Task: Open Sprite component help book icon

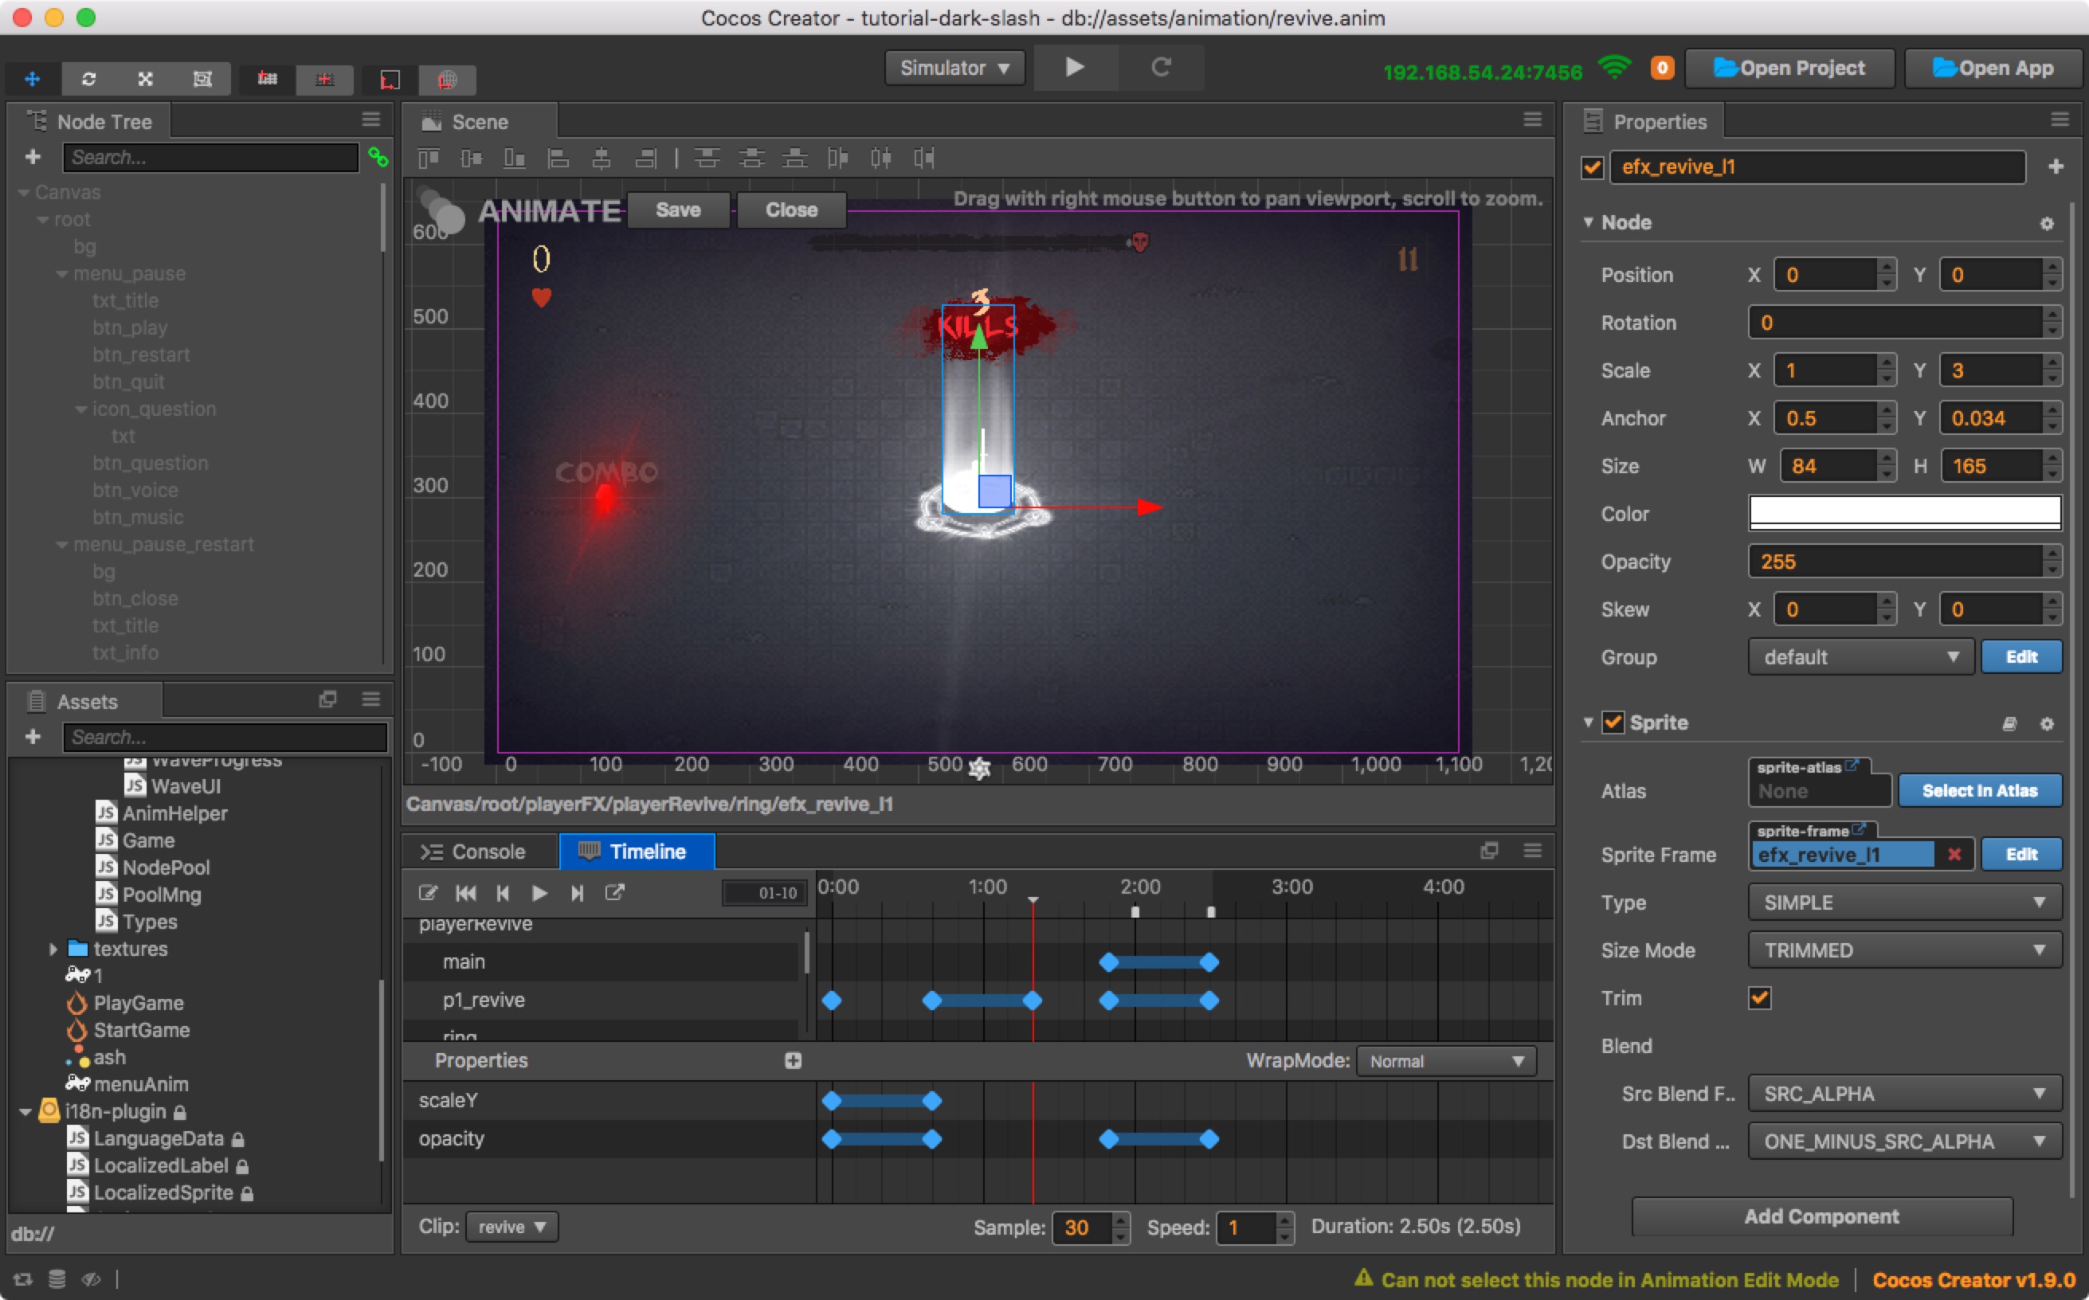Action: [2009, 724]
